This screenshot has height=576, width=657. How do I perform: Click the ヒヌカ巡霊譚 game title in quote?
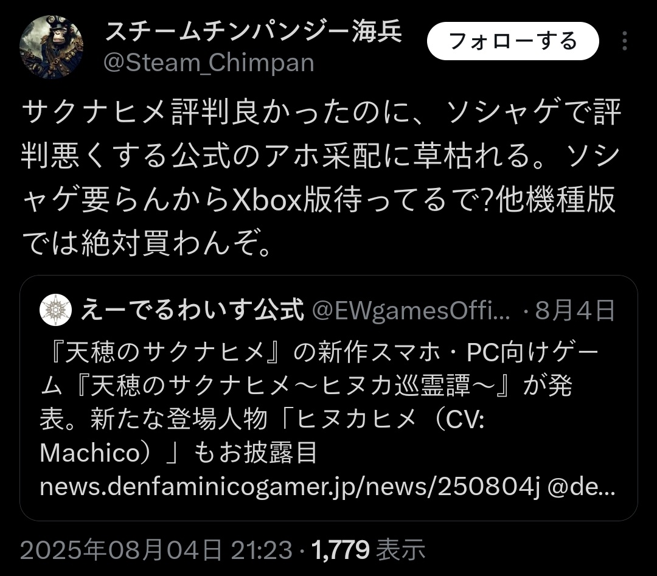(395, 386)
